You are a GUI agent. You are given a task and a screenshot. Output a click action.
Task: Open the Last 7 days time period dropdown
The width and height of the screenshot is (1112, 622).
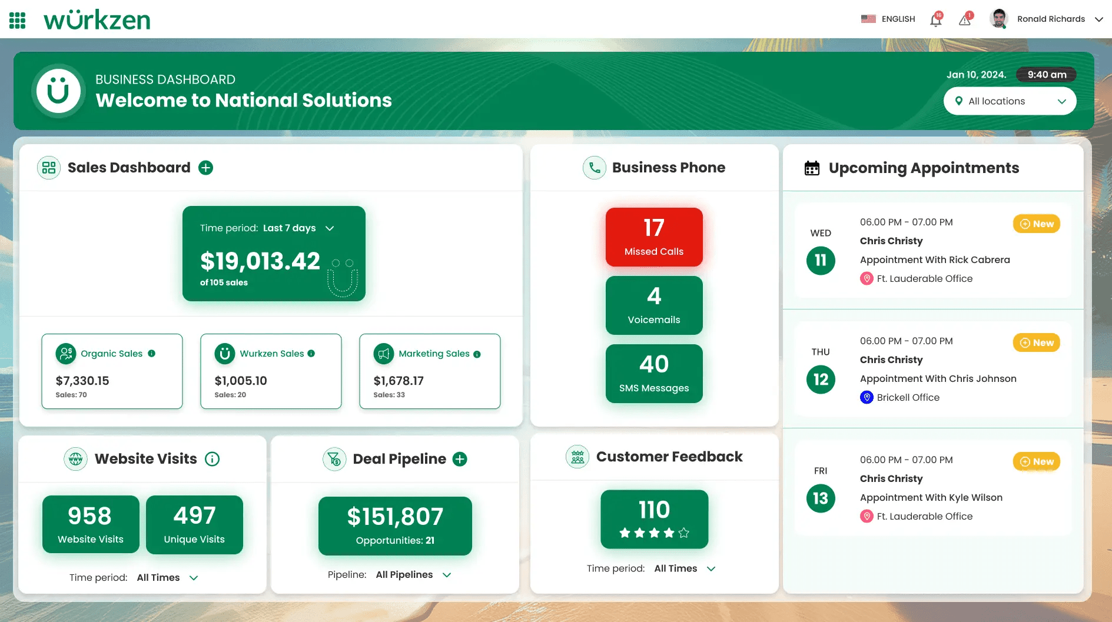(298, 228)
